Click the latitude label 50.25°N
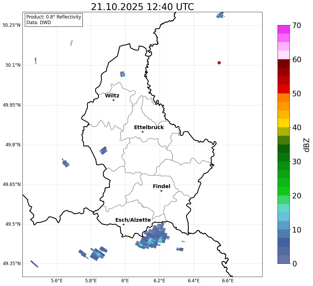This screenshot has height=286, width=313. coord(12,25)
